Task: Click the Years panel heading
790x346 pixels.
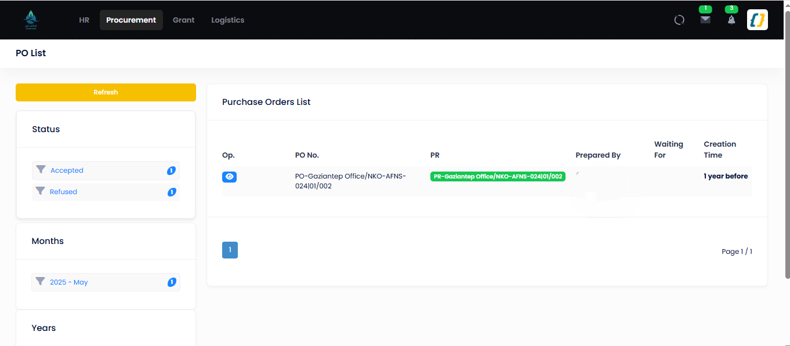Action: (x=44, y=328)
